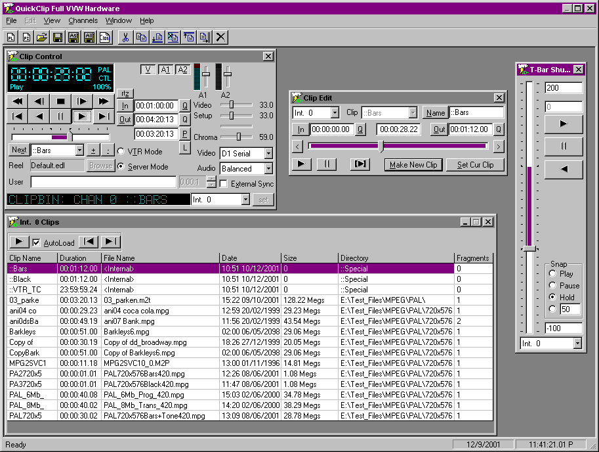Jump to clip start in Clip Control
This screenshot has height=452, width=599.
tap(18, 116)
